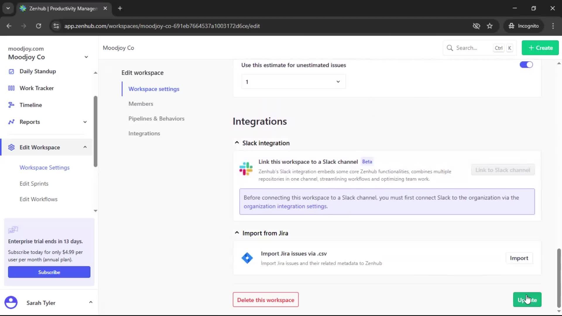
Task: Click the Slack logo icon
Action: point(246,169)
